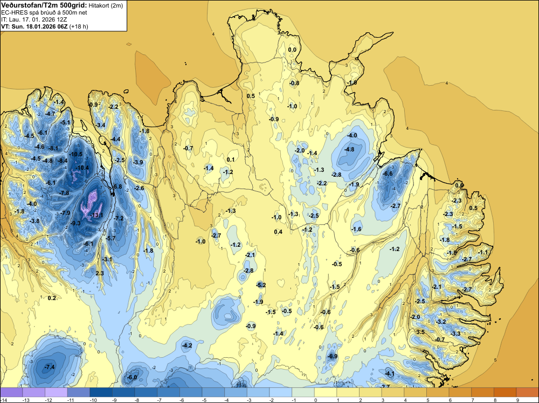This screenshot has width=539, height=403.
Task: Click legend swatch between -2 and -1
Action: point(280,392)
